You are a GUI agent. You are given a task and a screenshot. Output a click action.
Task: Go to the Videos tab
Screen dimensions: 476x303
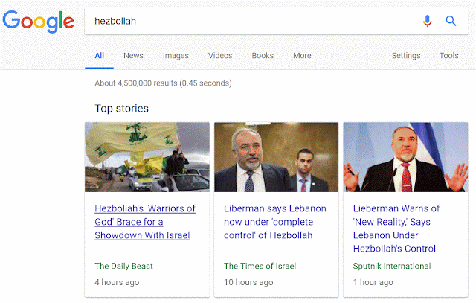[220, 56]
